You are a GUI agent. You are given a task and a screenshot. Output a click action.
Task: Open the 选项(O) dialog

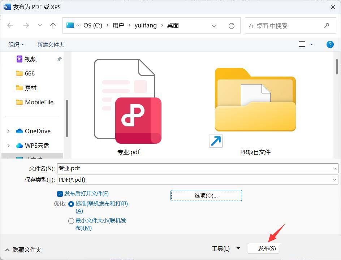coord(206,195)
